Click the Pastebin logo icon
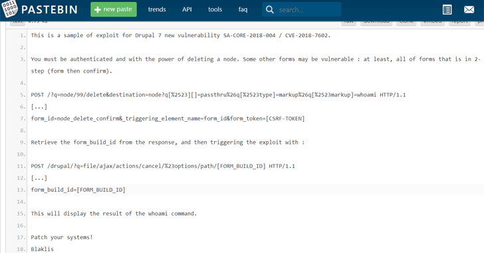Image resolution: width=484 pixels, height=253 pixels. (9, 9)
